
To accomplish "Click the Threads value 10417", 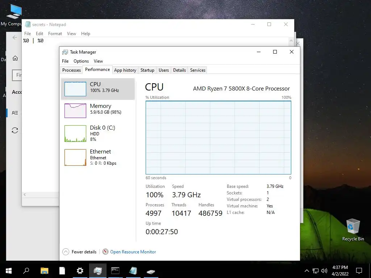I will click(x=181, y=213).
